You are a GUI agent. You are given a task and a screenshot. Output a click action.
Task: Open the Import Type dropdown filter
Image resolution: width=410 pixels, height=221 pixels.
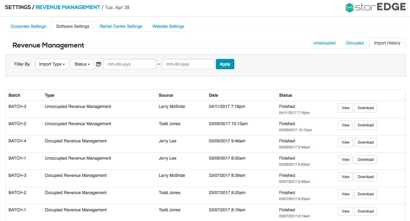coord(52,64)
